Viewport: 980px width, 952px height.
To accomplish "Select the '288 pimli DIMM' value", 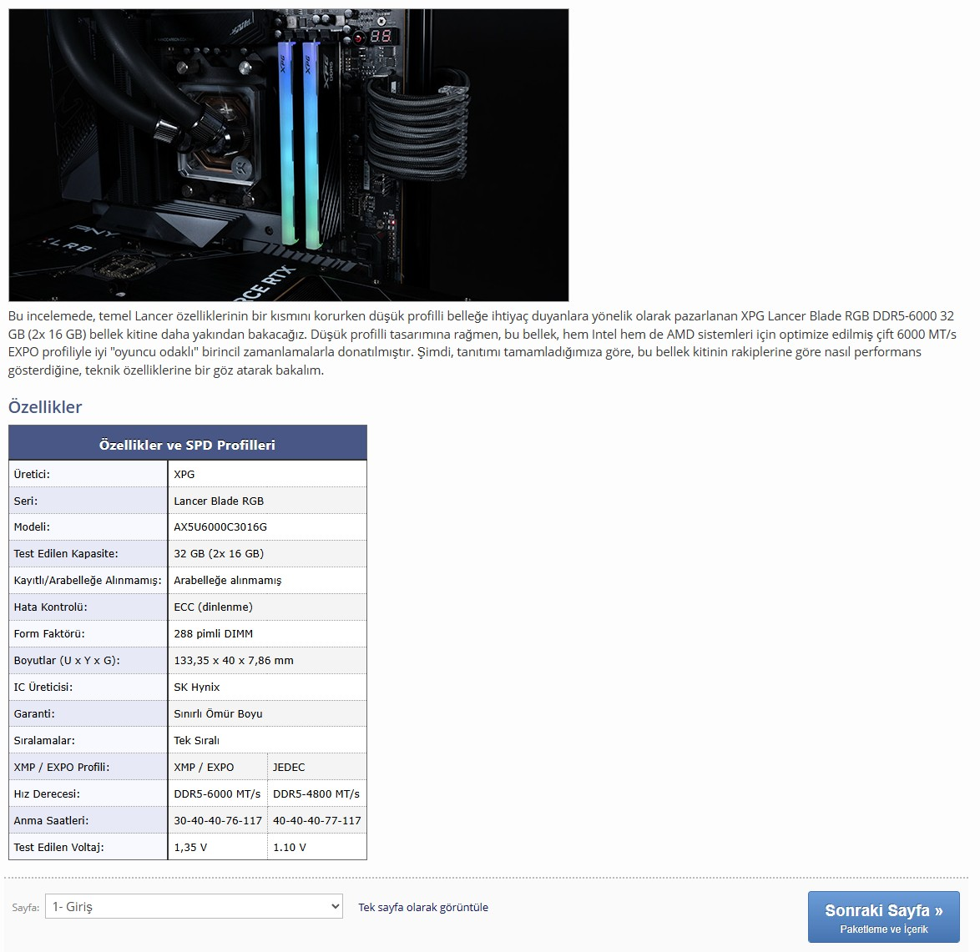I will pyautogui.click(x=213, y=633).
